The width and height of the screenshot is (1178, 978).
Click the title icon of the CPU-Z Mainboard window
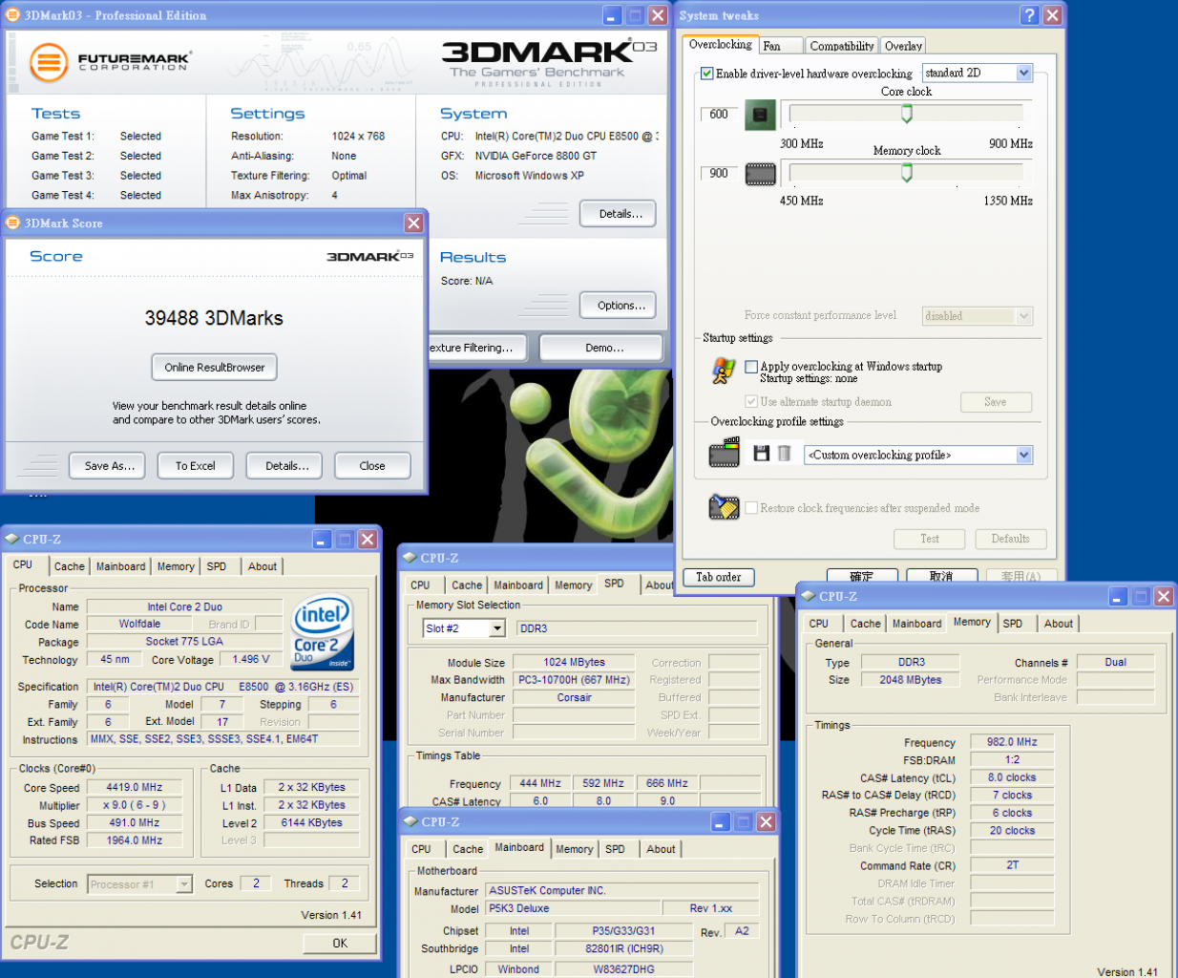(x=410, y=821)
